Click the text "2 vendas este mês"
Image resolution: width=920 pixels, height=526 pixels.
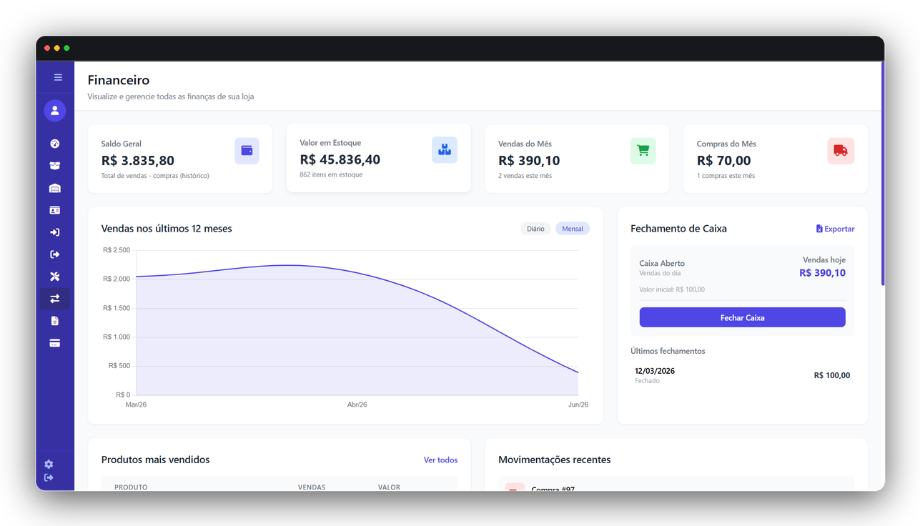click(x=525, y=175)
